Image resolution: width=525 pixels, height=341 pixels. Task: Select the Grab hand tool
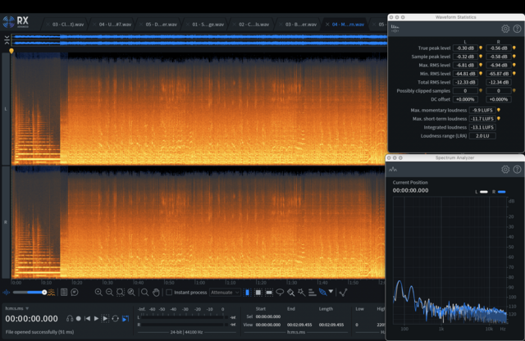click(x=156, y=292)
